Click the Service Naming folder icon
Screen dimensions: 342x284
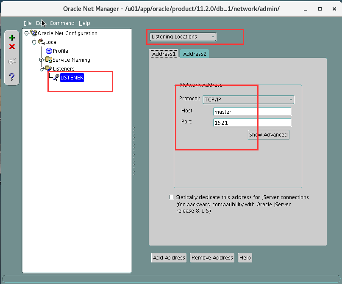pyautogui.click(x=48, y=60)
